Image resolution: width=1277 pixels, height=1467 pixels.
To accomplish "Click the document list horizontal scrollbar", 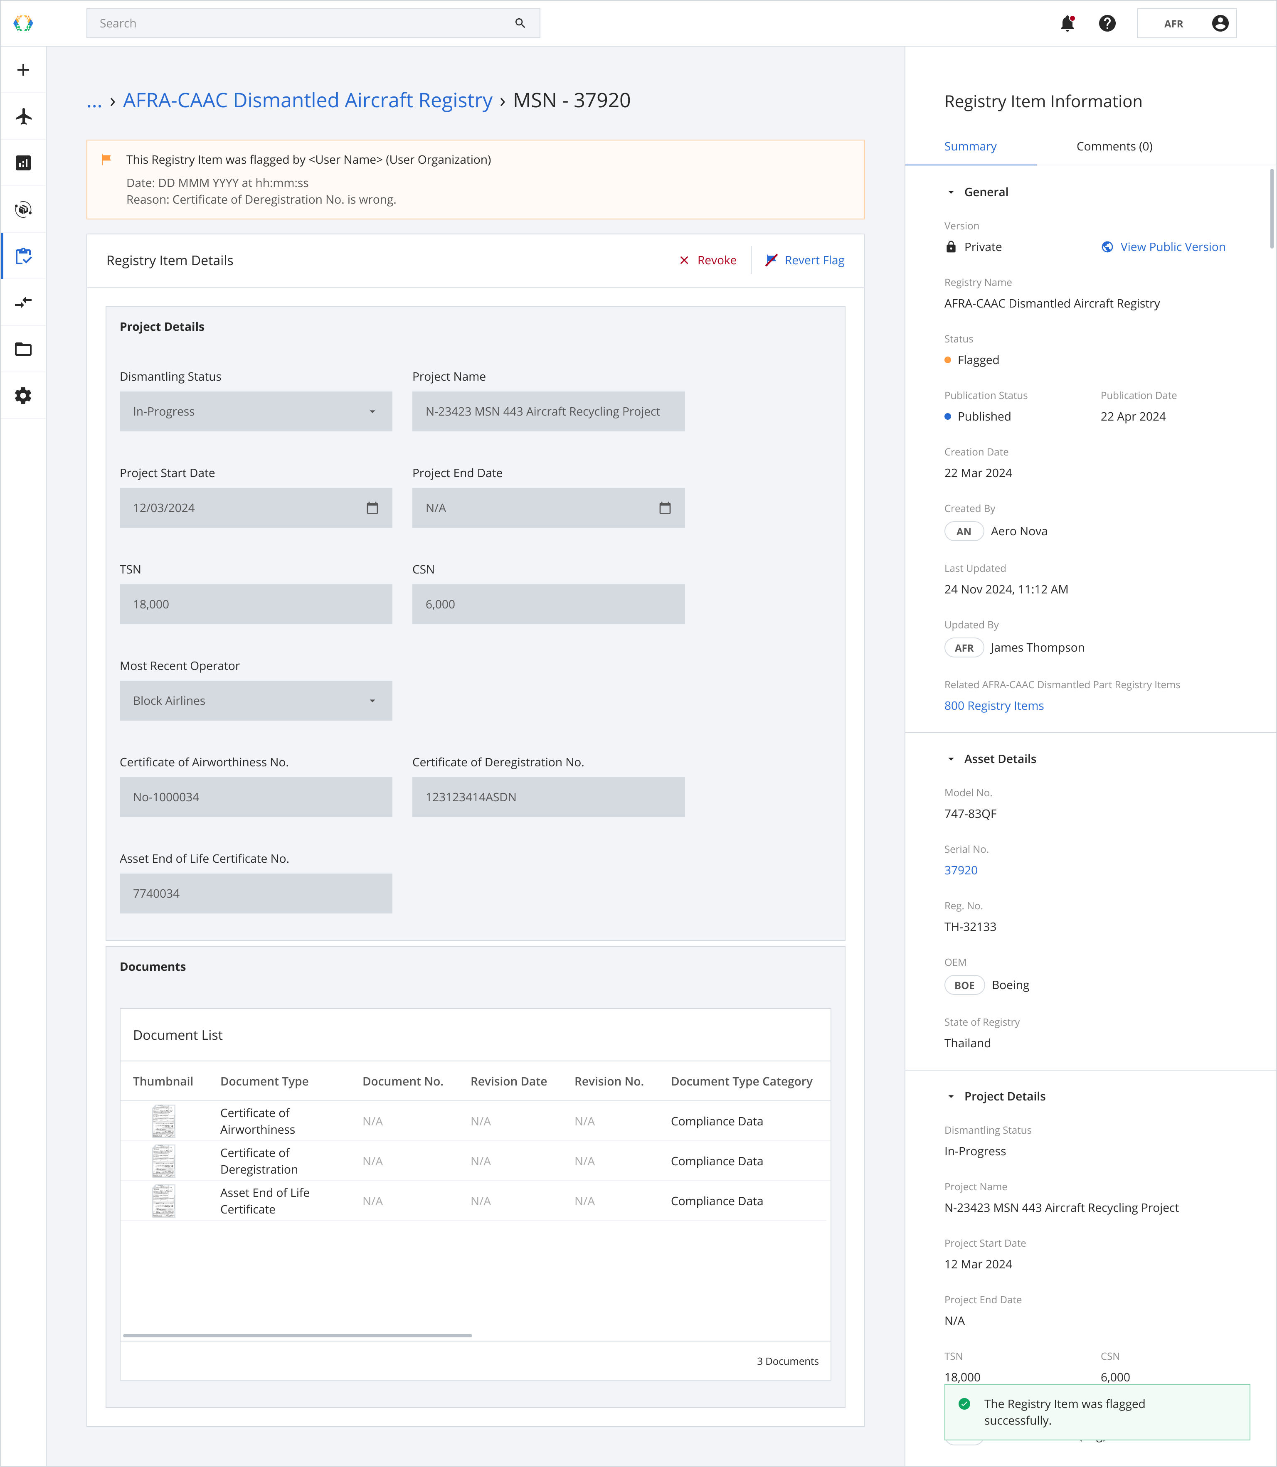I will tap(297, 1335).
